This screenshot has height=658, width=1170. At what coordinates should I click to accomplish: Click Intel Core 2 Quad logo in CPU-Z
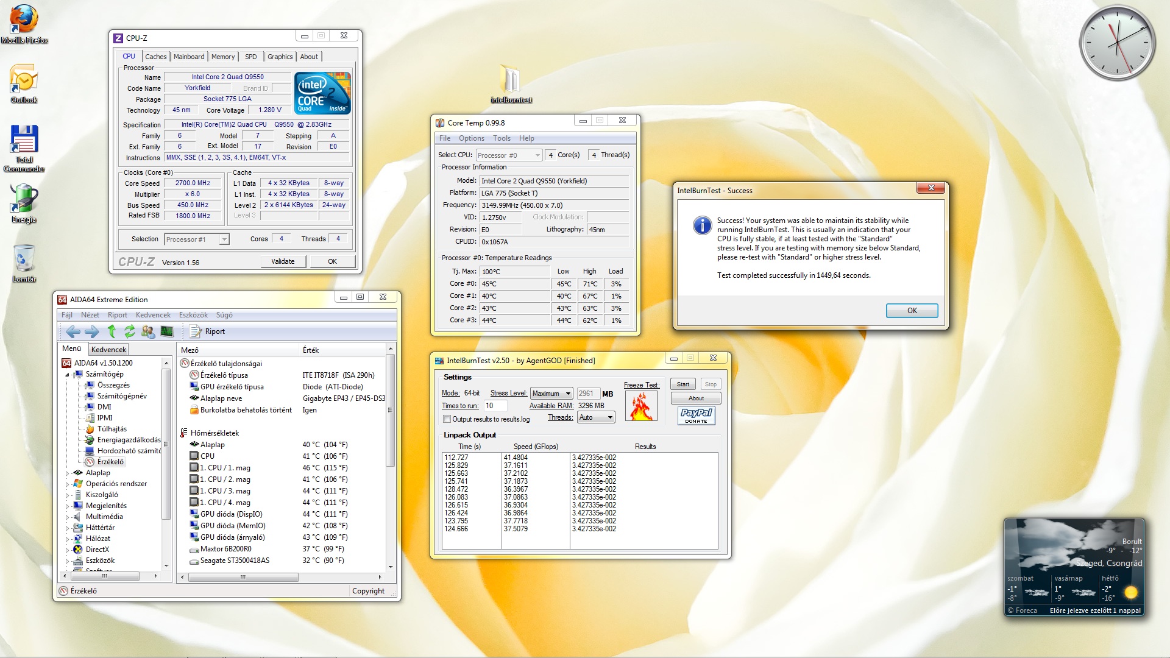[x=322, y=93]
